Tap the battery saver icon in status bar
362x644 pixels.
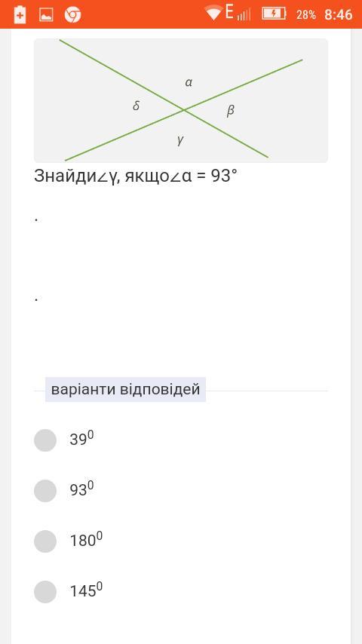tap(20, 15)
